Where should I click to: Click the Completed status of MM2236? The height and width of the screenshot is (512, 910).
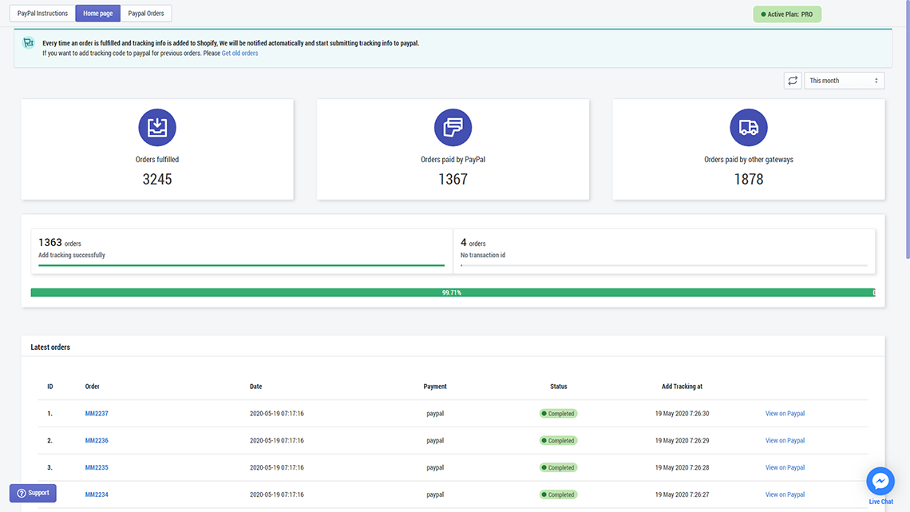[558, 441]
